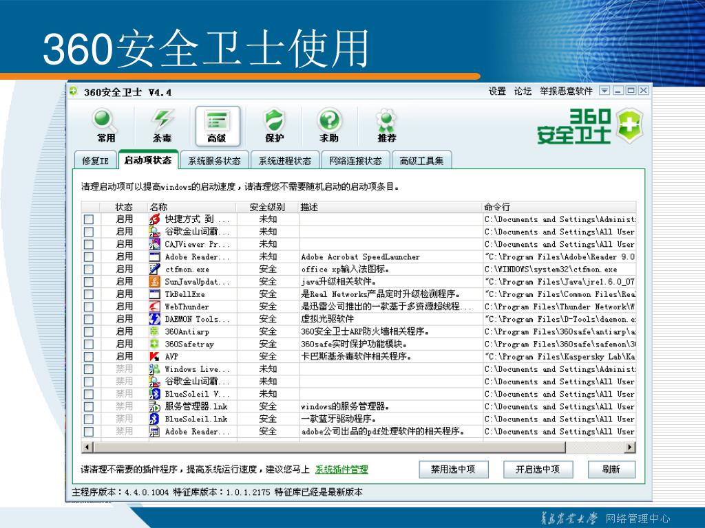Click the horizontal scrollbar right arrow
Viewport: 705px width, 528px height.
click(x=630, y=447)
